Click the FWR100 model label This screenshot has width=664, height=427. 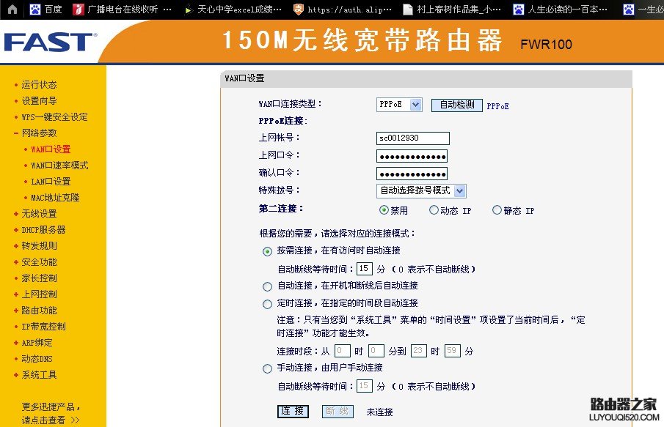[x=546, y=45]
